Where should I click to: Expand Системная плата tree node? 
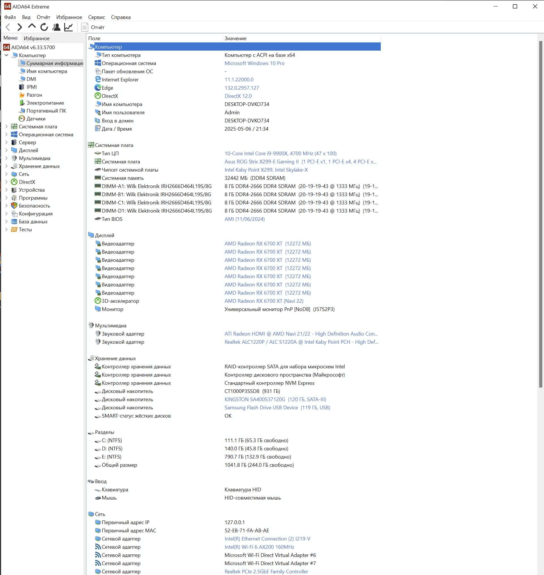[7, 126]
